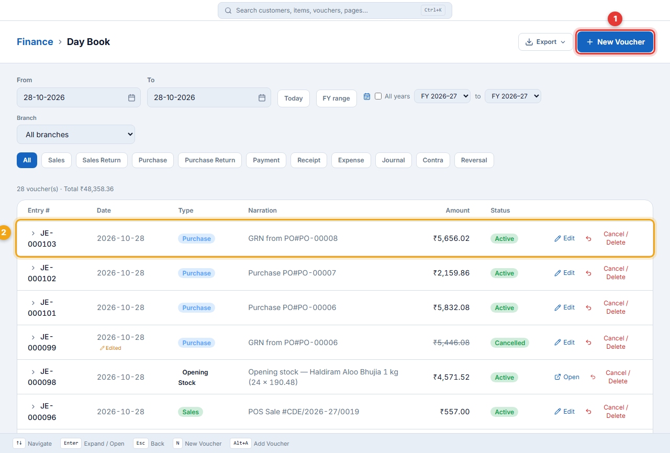Open calendar picker in From date field

[x=131, y=97]
